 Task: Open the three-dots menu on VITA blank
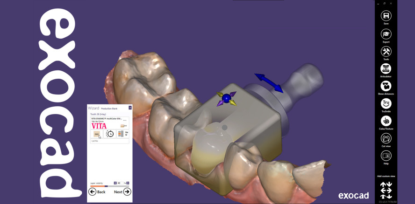coord(125,120)
